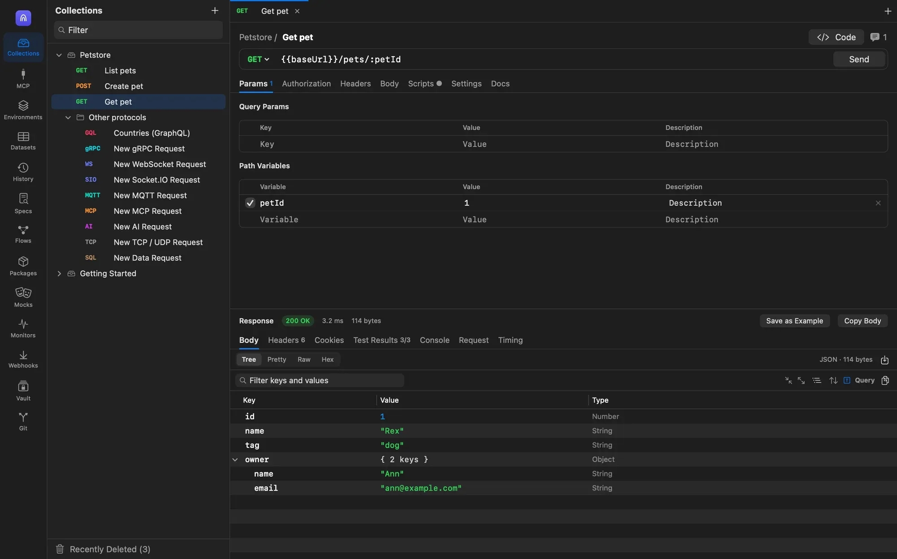
Task: Open the Code snippet button
Action: 836,37
